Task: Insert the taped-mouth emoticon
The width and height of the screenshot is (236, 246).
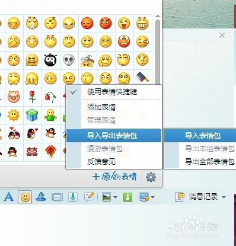Action: 32,24
